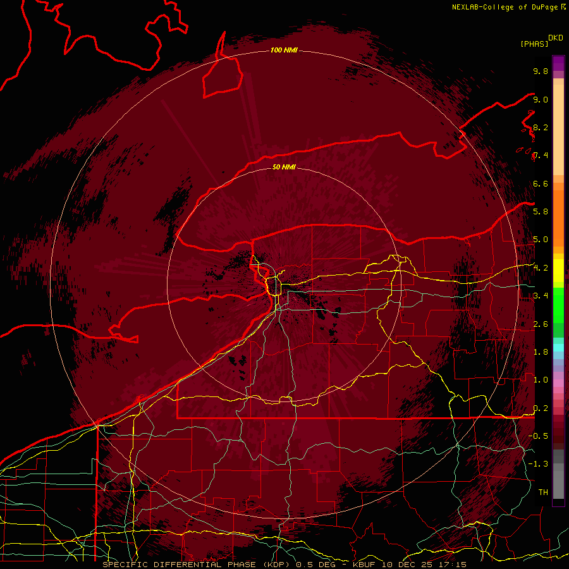Click the [PHAS] units label
Screen dimensions: 569x569
pos(534,44)
